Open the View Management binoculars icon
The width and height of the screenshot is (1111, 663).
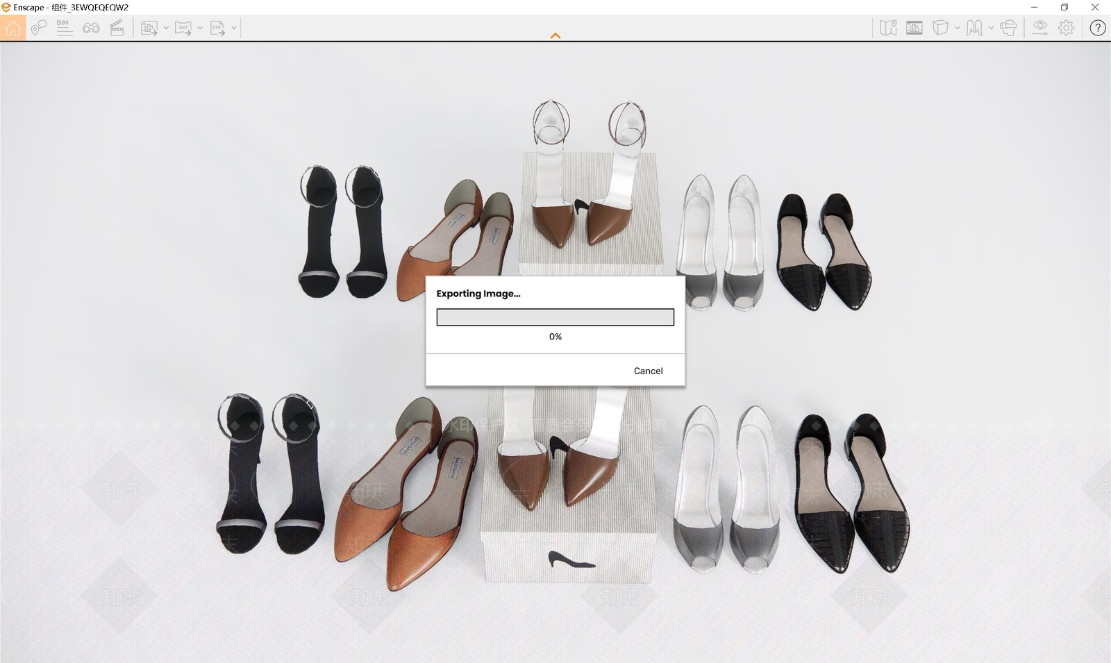(91, 28)
